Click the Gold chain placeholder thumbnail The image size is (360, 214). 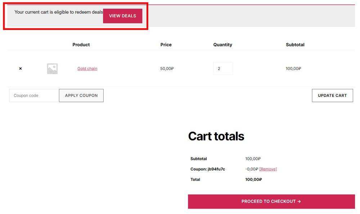(52, 68)
